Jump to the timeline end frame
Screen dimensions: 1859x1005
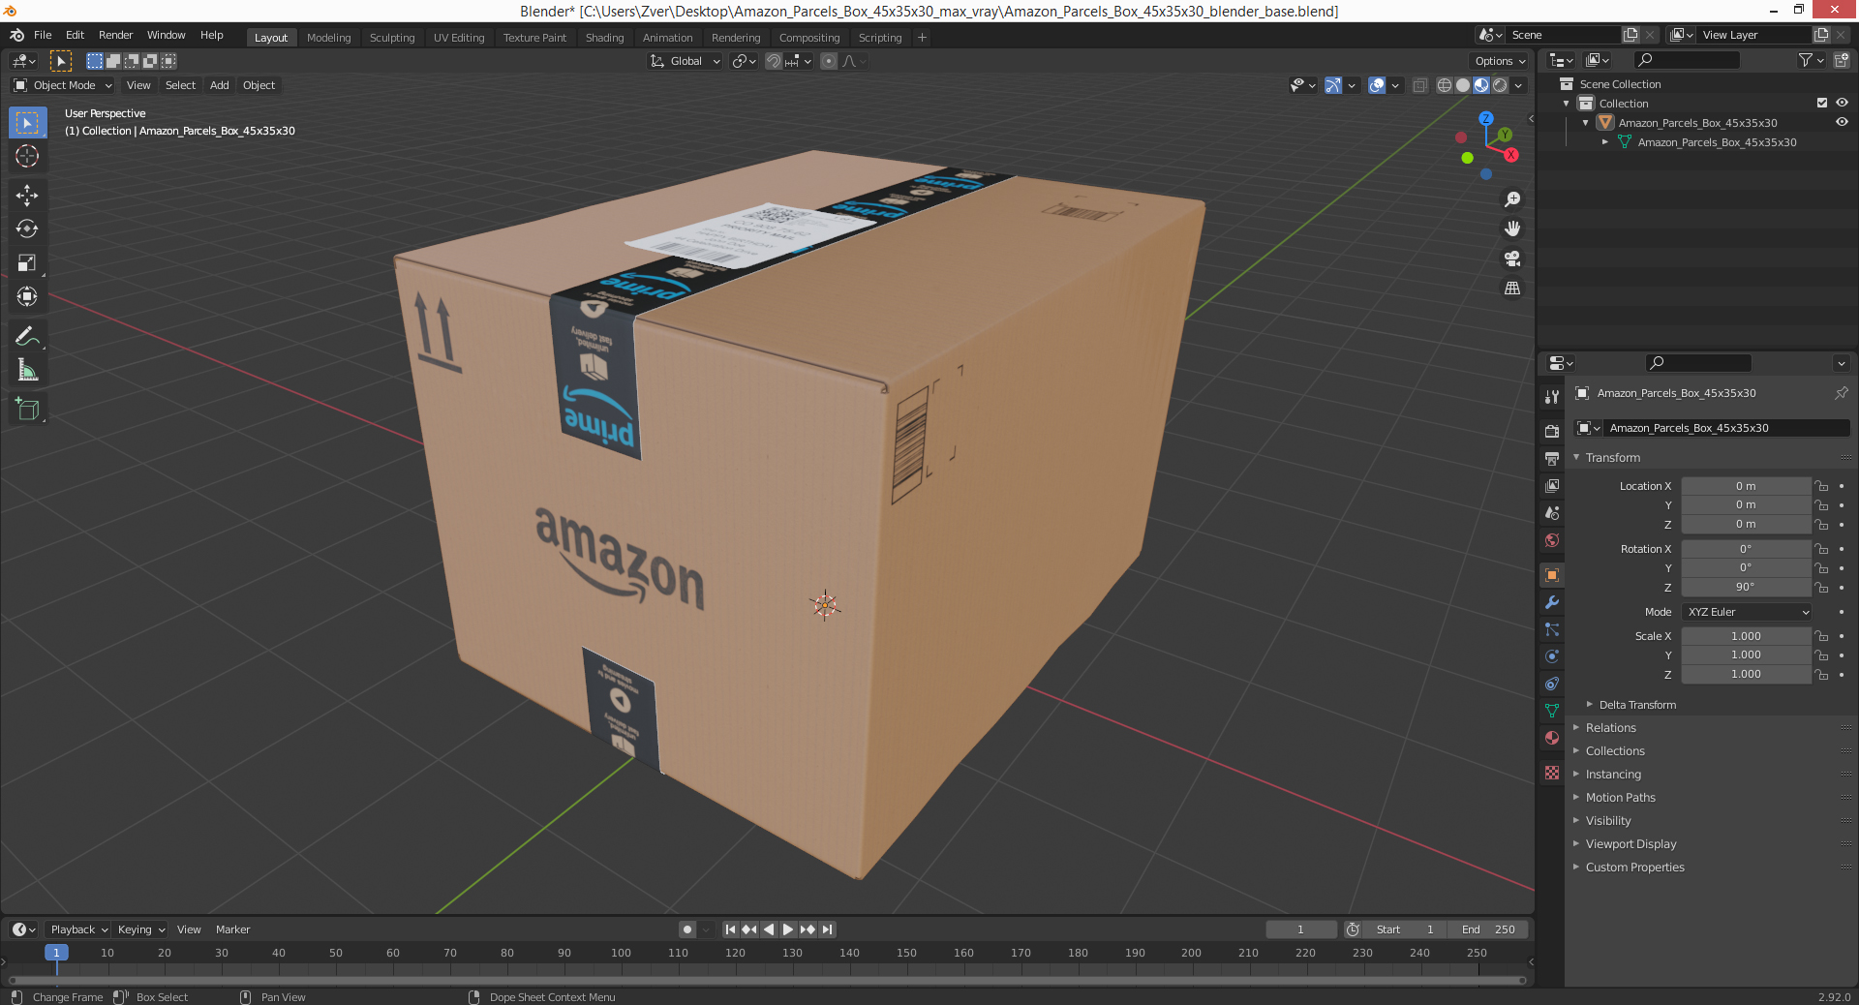pyautogui.click(x=828, y=929)
